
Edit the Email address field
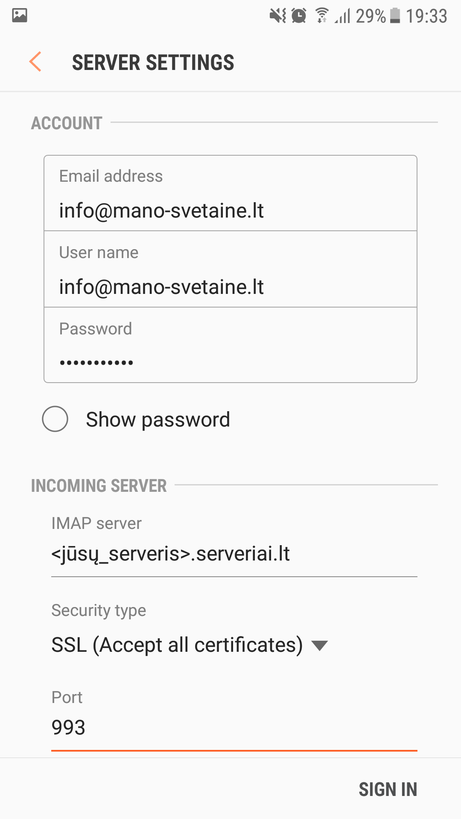(x=230, y=210)
